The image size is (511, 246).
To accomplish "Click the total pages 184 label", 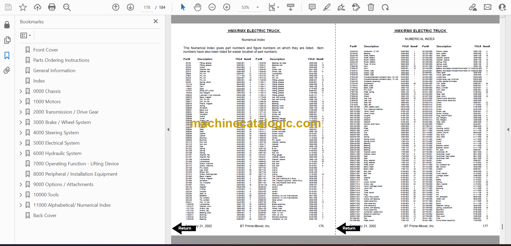I will [x=162, y=7].
